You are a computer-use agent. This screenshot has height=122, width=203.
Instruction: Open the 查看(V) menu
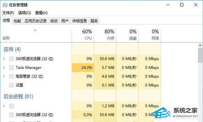pyautogui.click(x=41, y=13)
